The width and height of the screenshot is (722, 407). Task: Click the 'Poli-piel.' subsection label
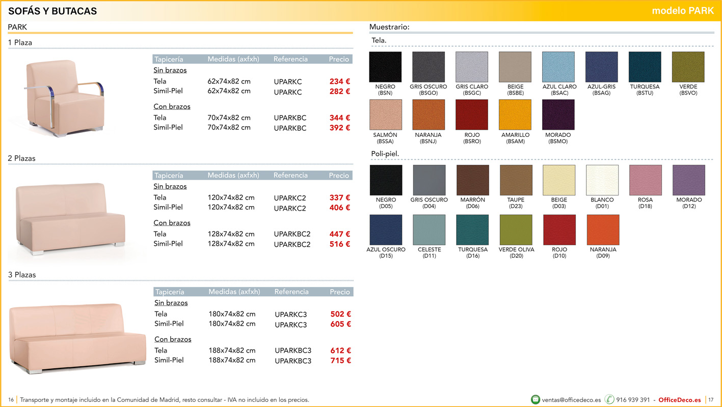click(385, 153)
